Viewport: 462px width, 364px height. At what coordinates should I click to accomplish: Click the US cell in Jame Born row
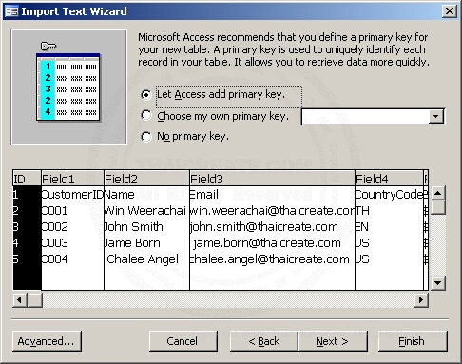pyautogui.click(x=389, y=243)
